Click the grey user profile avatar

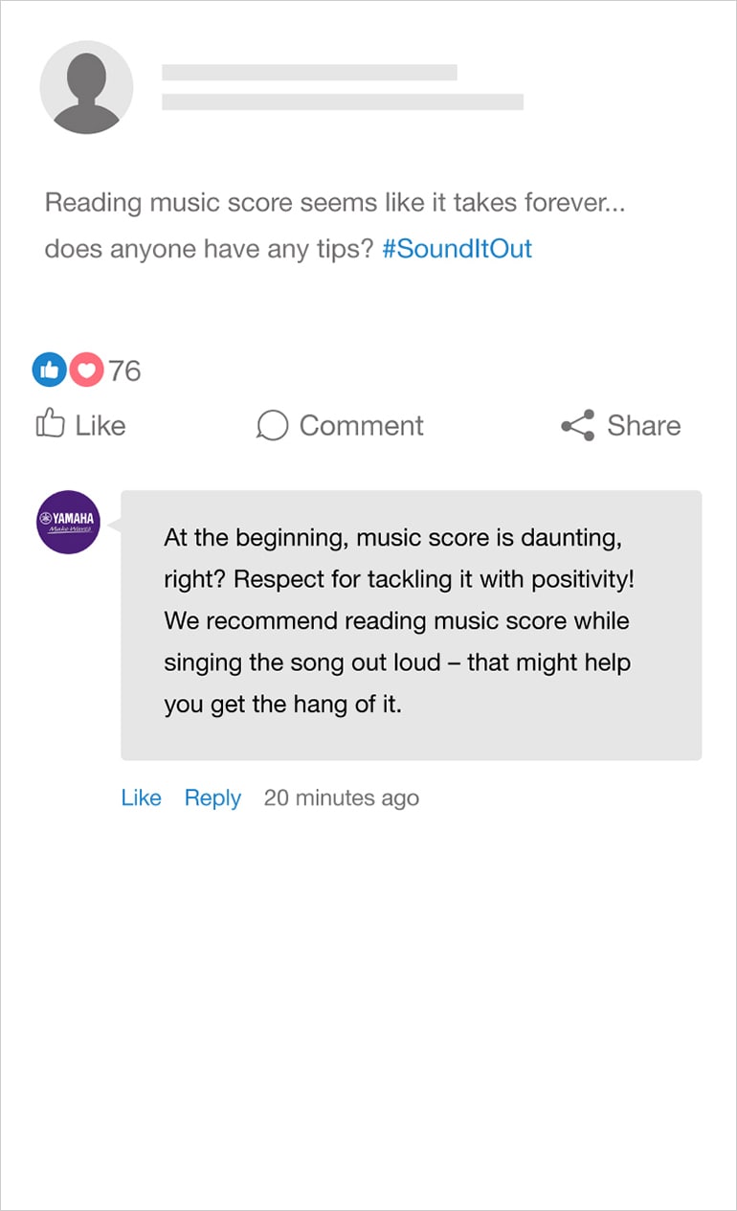coord(86,87)
